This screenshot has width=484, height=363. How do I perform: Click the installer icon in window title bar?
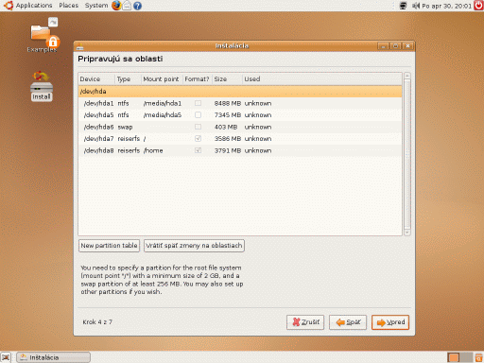[x=80, y=46]
